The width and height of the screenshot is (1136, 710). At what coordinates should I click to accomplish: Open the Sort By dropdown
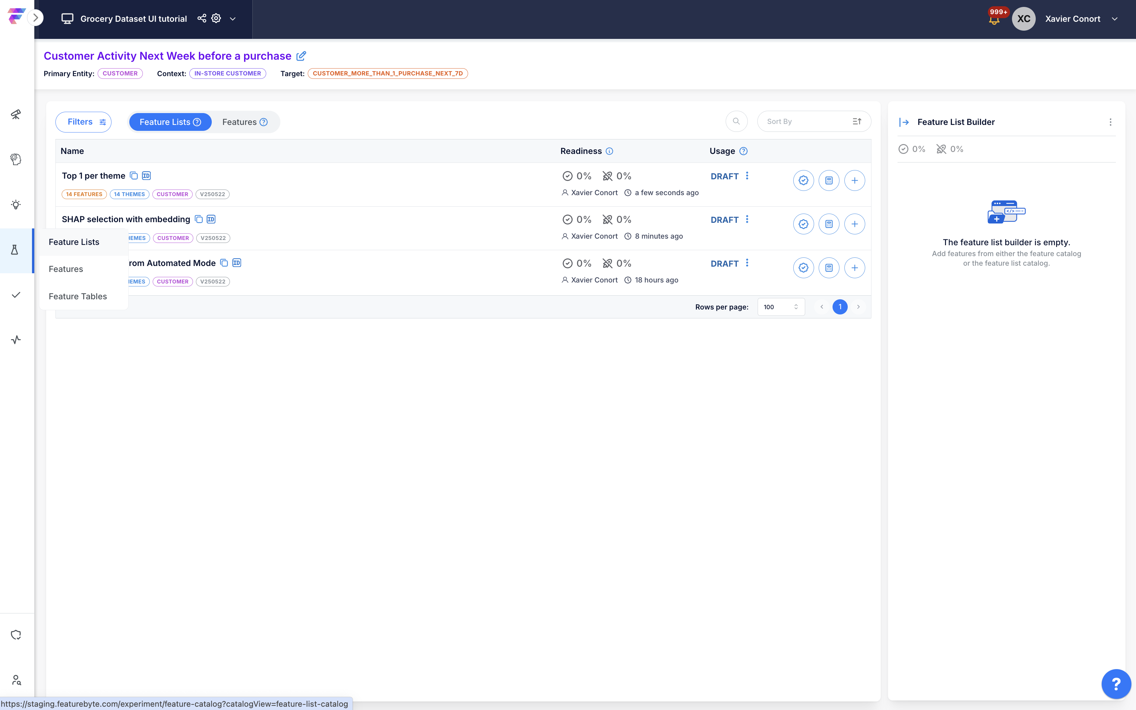814,122
